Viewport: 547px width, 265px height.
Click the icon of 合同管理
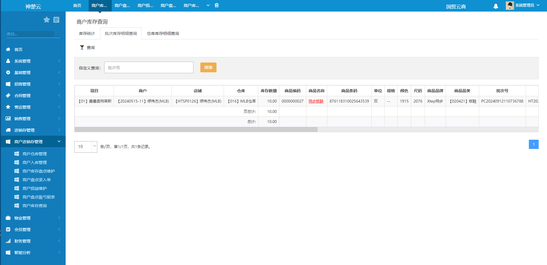coord(8,96)
